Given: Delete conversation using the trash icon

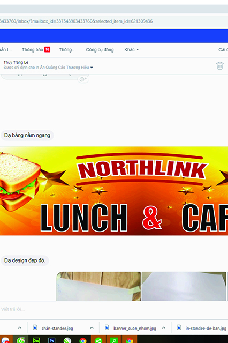Looking at the screenshot, I should [x=219, y=65].
